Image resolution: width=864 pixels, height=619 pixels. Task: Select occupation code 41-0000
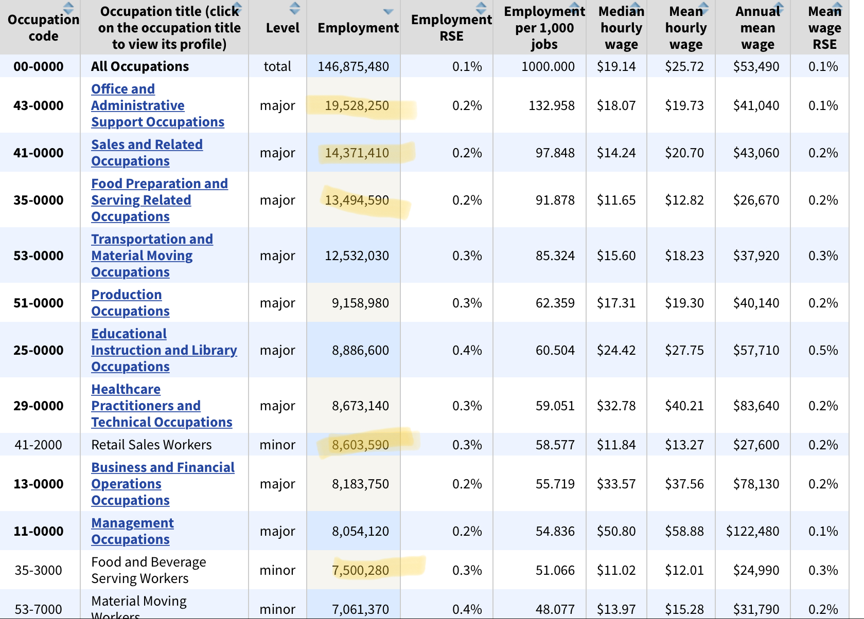pyautogui.click(x=39, y=153)
